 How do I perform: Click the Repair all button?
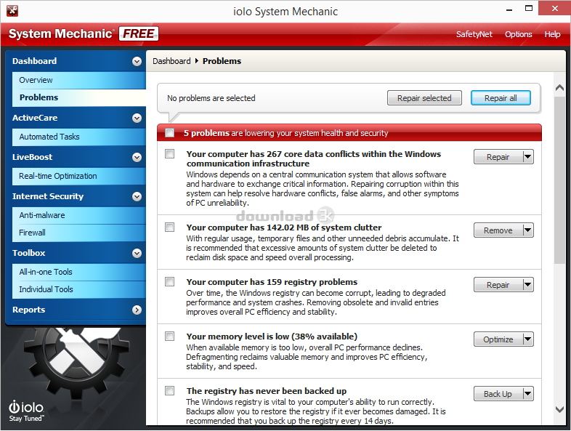point(501,98)
